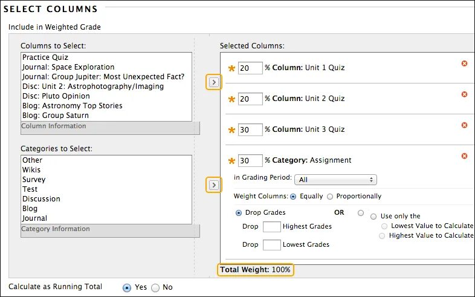475x297 pixels.
Task: Remove Unit 2 Quiz column
Action: [464, 94]
